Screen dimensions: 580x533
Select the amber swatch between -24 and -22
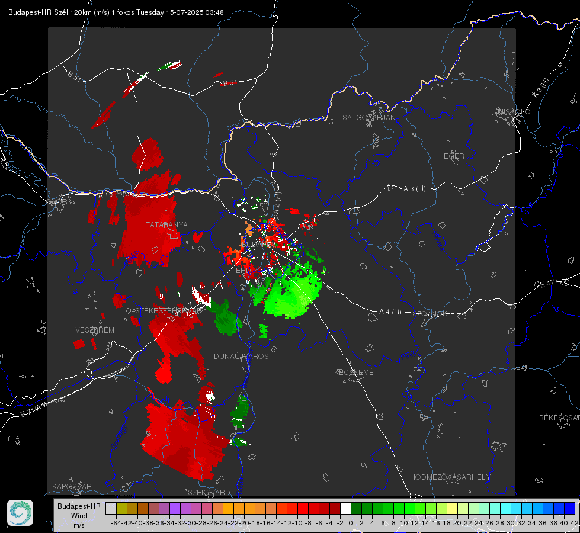228,509
